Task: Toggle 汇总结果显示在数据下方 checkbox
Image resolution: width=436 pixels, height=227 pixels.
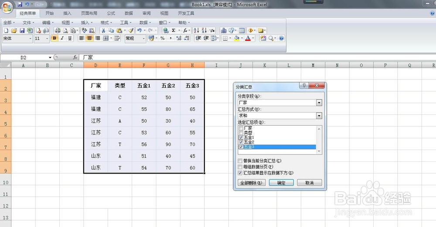Action: (x=240, y=173)
